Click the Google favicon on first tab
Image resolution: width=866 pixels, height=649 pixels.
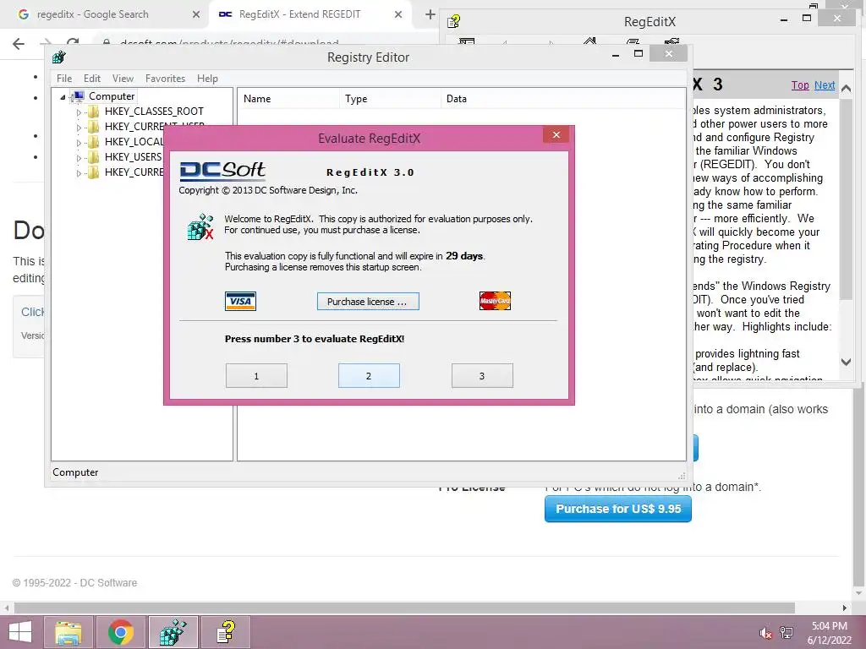(23, 14)
